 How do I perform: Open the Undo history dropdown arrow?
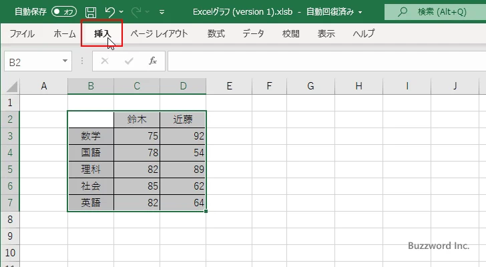pyautogui.click(x=121, y=12)
